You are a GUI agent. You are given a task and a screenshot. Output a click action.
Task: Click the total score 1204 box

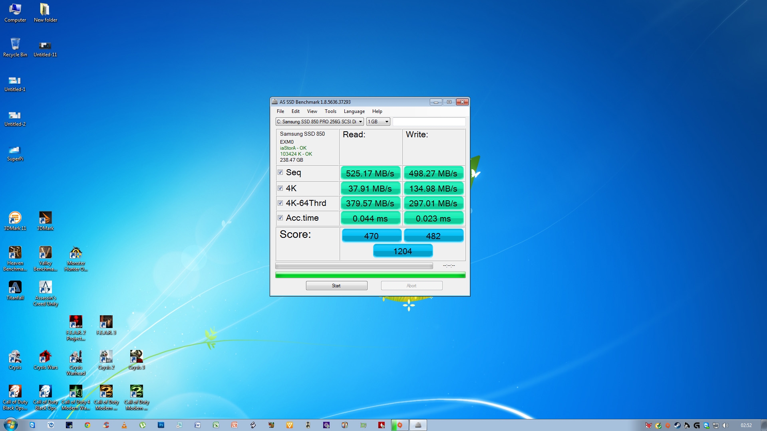pos(403,251)
